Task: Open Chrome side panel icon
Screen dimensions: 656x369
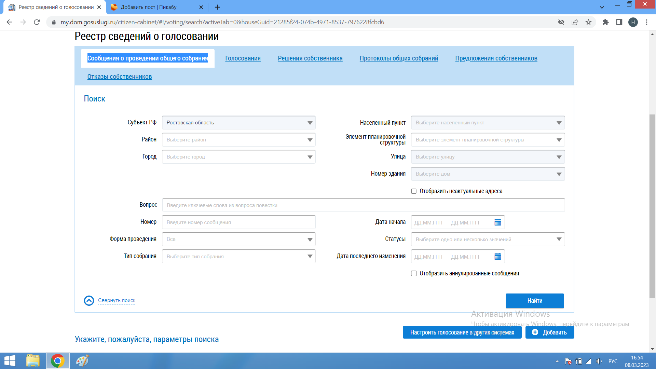Action: point(619,22)
